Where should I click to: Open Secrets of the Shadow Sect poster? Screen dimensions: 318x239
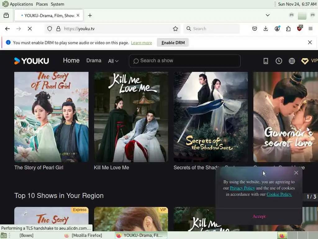pyautogui.click(x=211, y=117)
